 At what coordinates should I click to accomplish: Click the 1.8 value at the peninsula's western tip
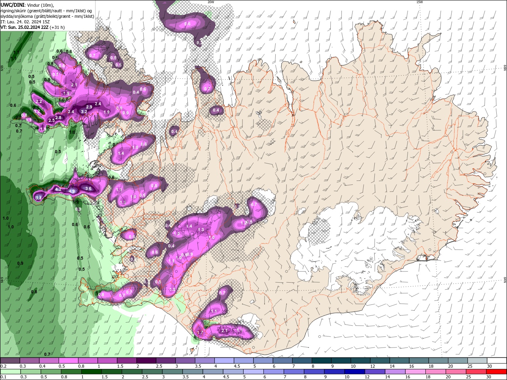38,198
